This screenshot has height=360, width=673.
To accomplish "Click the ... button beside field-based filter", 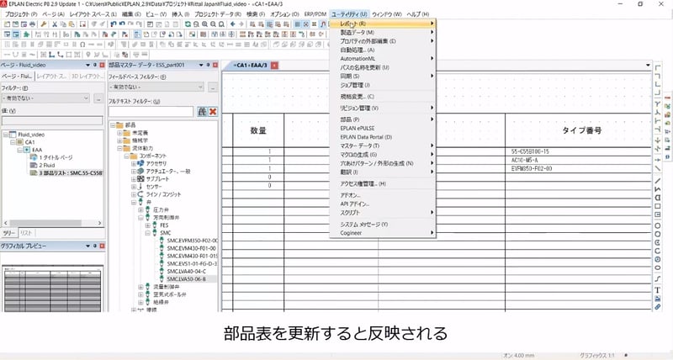I will coord(213,87).
